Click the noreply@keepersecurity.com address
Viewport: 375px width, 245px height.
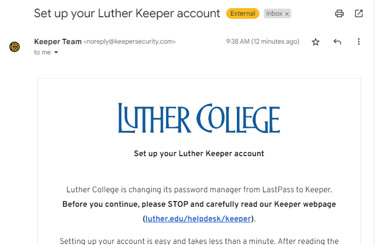[129, 41]
